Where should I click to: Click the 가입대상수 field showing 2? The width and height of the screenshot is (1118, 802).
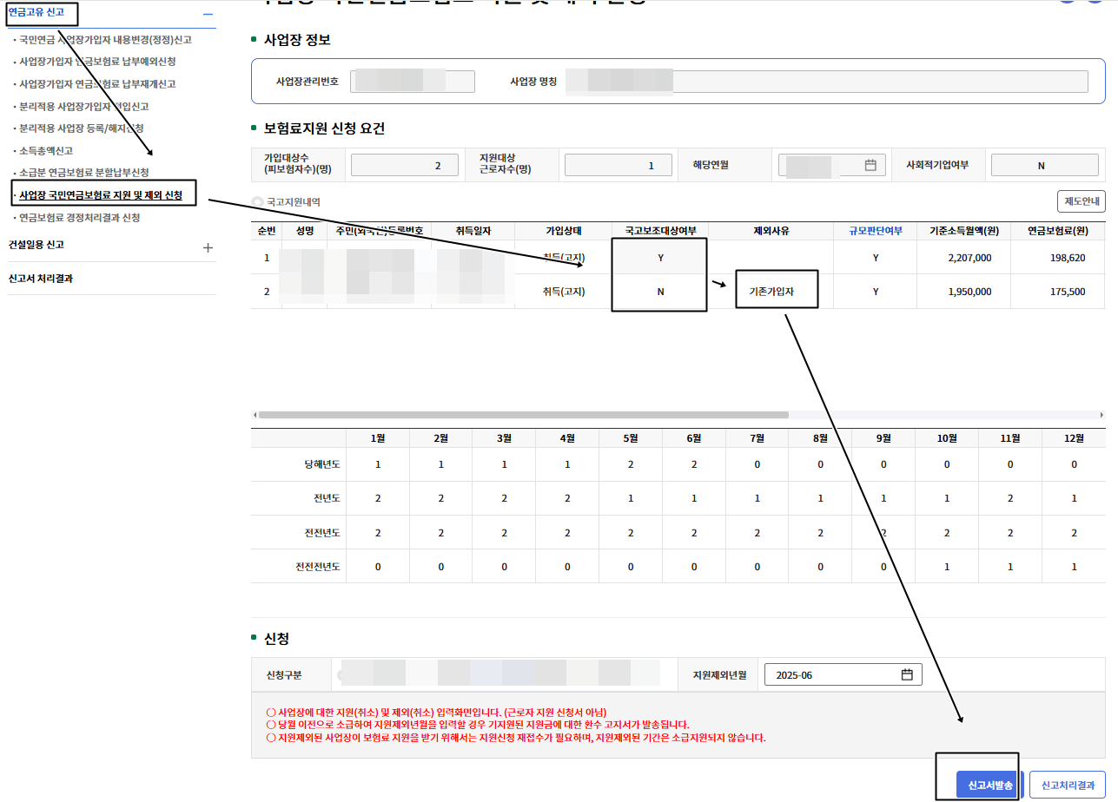[x=404, y=165]
